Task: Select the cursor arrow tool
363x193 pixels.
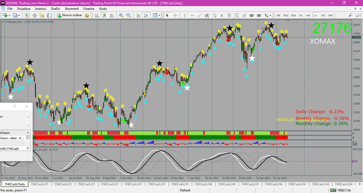Action: click(167, 15)
